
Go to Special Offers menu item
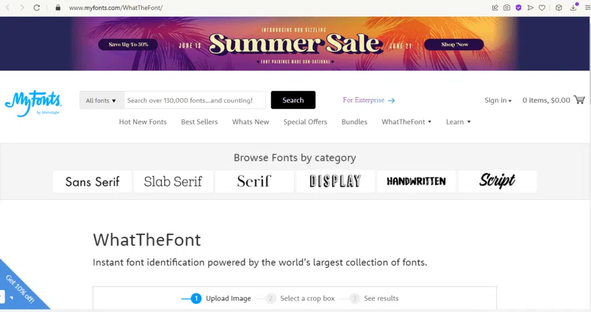pyautogui.click(x=305, y=122)
